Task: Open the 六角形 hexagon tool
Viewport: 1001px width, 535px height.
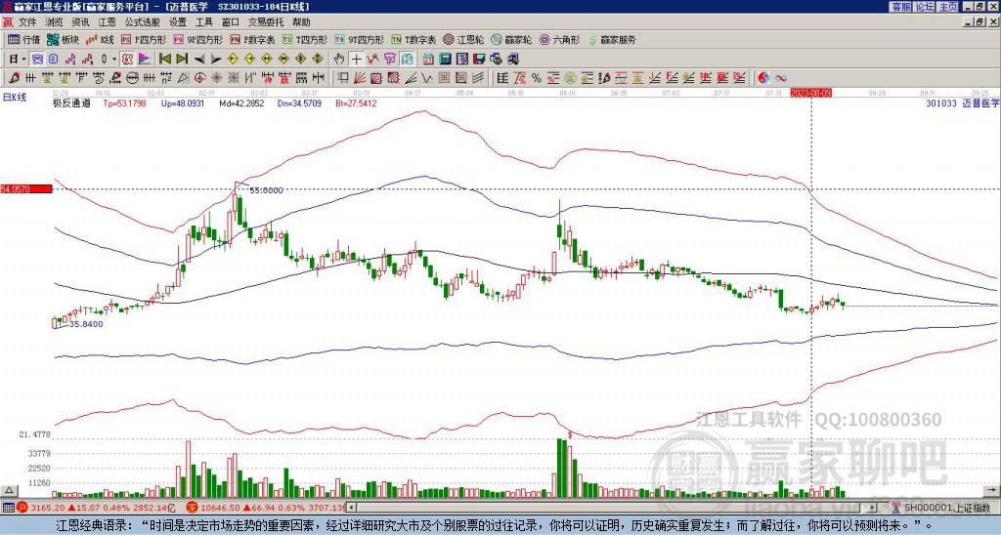Action: [x=559, y=39]
